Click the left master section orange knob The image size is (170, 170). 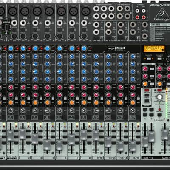pos(145,84)
